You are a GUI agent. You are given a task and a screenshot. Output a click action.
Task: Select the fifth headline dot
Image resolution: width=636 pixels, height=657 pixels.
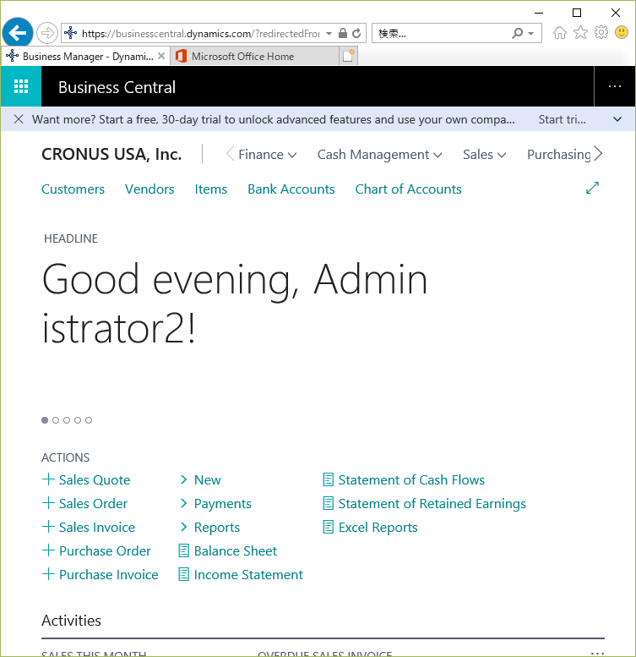[x=89, y=420]
